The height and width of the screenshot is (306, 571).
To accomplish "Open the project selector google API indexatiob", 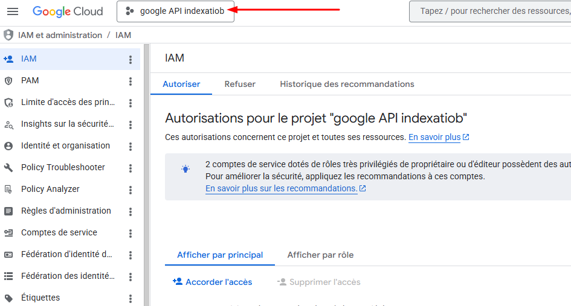I will click(175, 11).
